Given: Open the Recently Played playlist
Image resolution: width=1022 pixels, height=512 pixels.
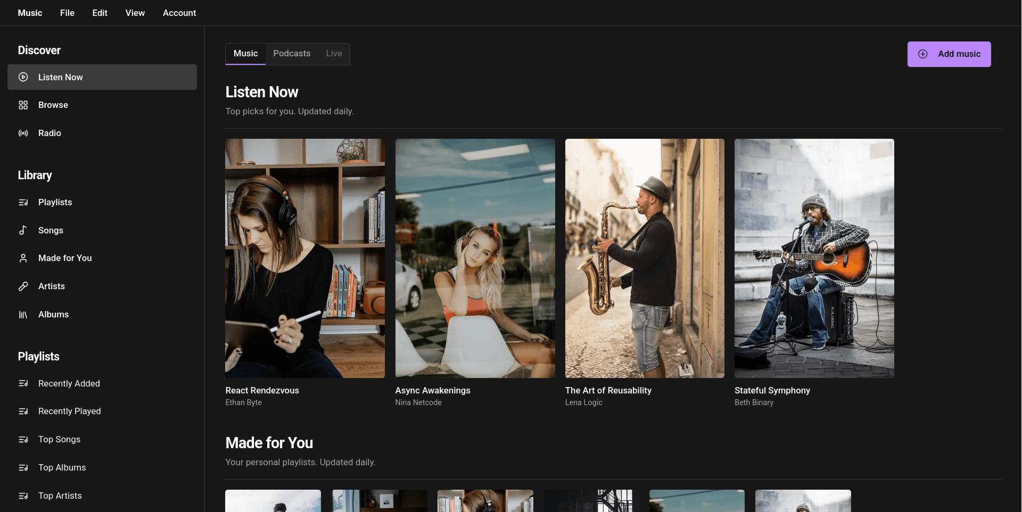Looking at the screenshot, I should [x=102, y=411].
